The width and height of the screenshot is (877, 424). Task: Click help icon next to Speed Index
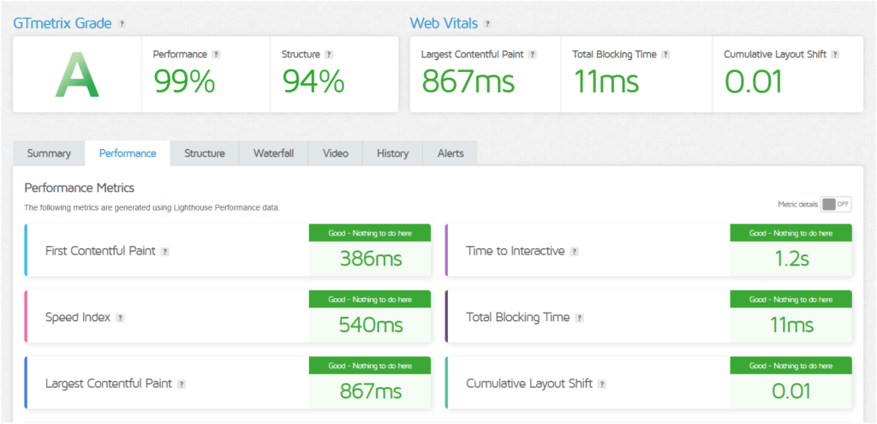coord(121,318)
